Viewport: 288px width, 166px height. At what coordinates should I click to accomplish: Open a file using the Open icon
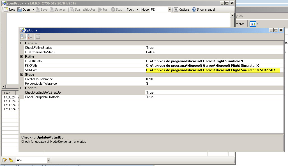click(x=20, y=10)
